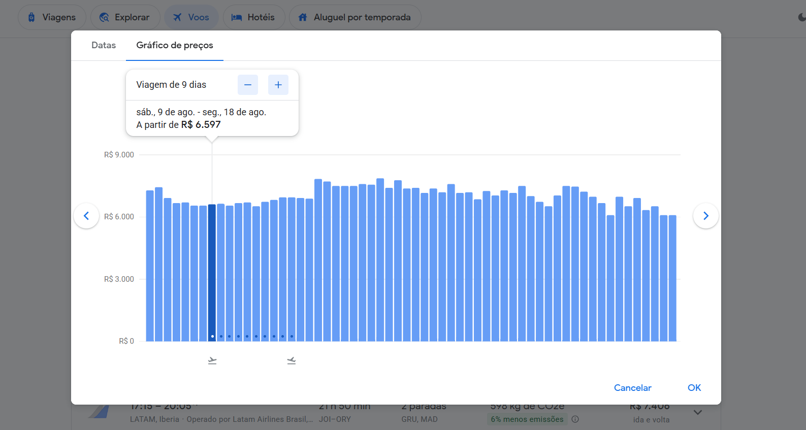
Task: Click the return landing plane icon below the chart
Action: tap(292, 360)
